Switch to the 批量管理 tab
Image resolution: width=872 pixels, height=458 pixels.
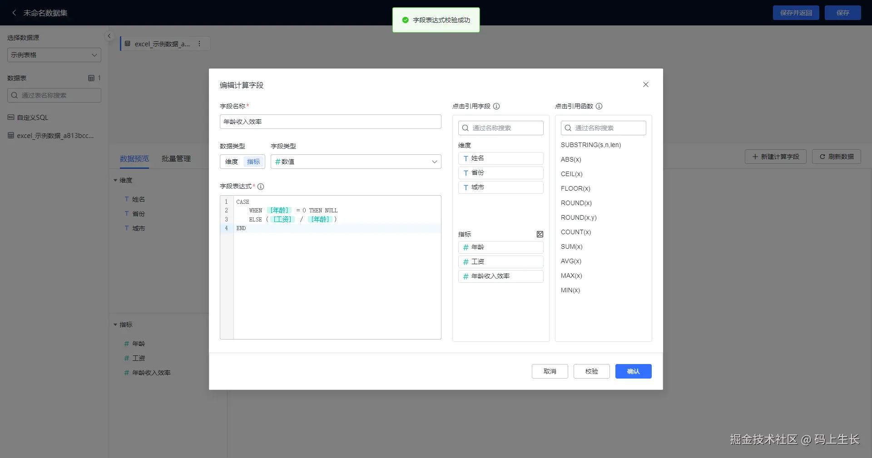176,158
